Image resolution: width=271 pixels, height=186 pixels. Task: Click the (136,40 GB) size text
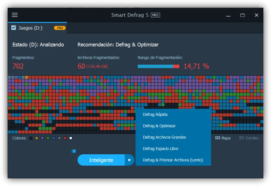[97, 66]
